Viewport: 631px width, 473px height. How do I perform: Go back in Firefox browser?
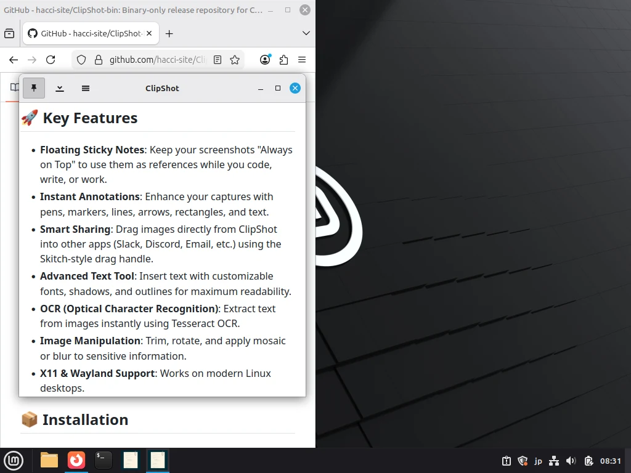point(14,60)
